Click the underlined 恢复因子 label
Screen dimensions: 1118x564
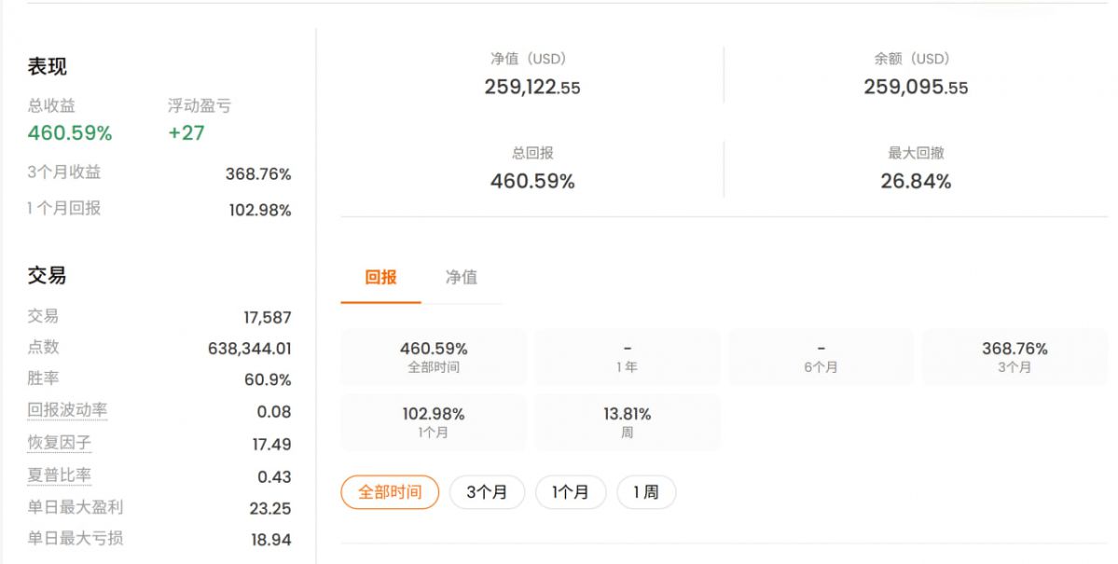coord(59,443)
